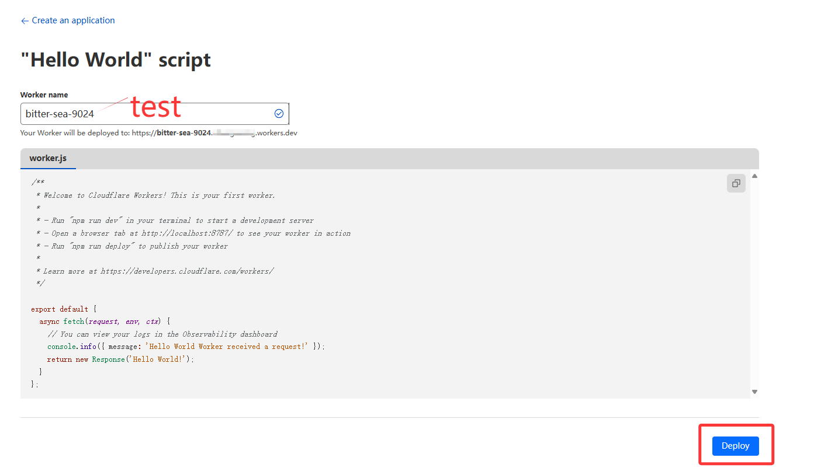Viewport: 814px width, 468px height.
Task: Click the 'npm run dev' comment line
Action: 175,221
